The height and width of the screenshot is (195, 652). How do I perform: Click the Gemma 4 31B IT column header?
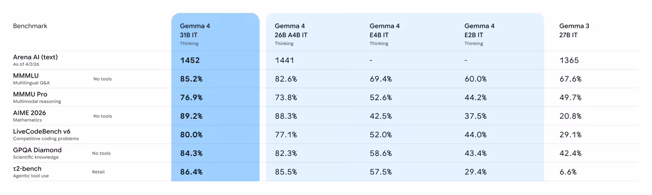(195, 30)
